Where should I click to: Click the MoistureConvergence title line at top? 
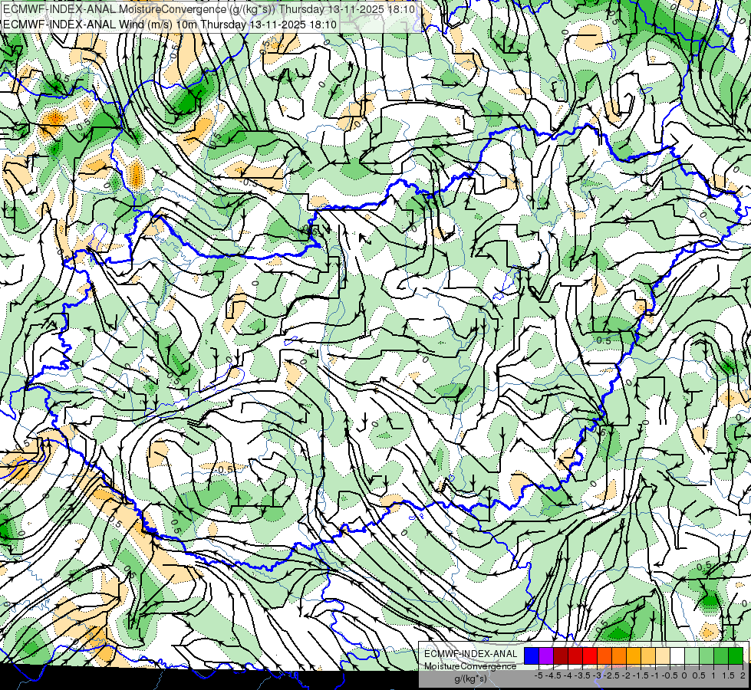(209, 9)
